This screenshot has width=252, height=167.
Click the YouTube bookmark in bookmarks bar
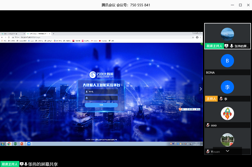[103, 41]
